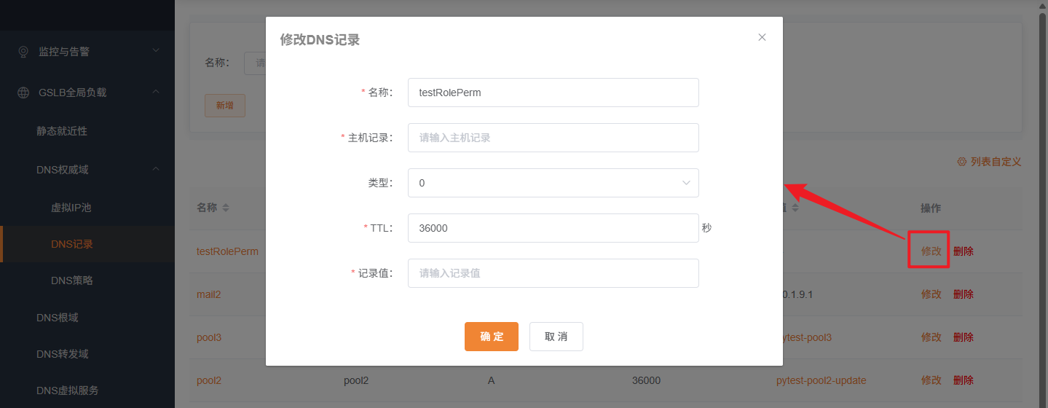Viewport: 1048px width, 408px height.
Task: Click the GSLB全局负载 globe icon
Action: point(23,93)
